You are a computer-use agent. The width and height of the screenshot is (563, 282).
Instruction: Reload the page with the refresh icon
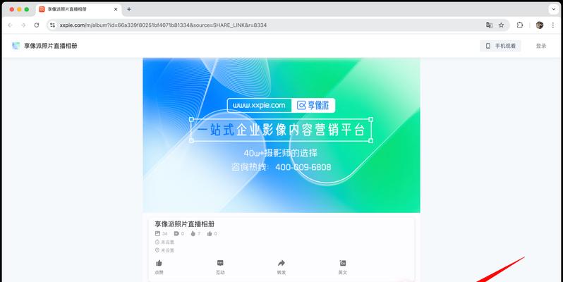[x=37, y=25]
